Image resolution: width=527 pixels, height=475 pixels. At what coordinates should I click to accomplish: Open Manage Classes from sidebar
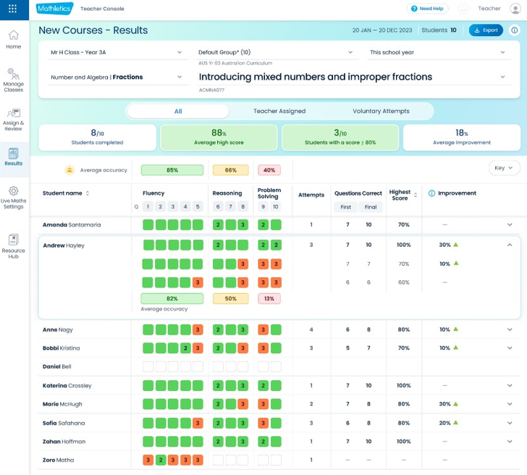pos(14,80)
